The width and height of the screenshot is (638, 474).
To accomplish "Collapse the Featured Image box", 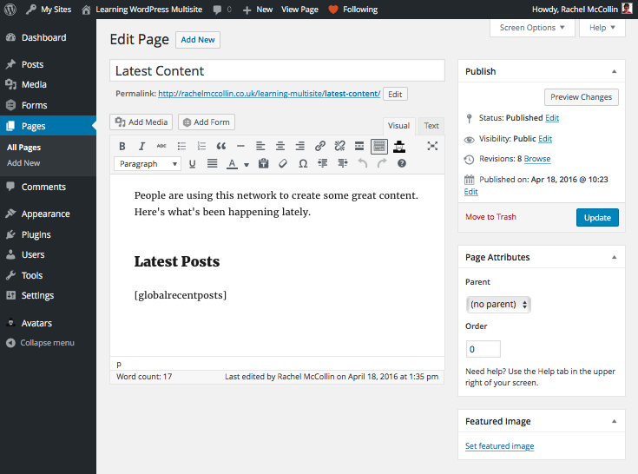I will (614, 421).
